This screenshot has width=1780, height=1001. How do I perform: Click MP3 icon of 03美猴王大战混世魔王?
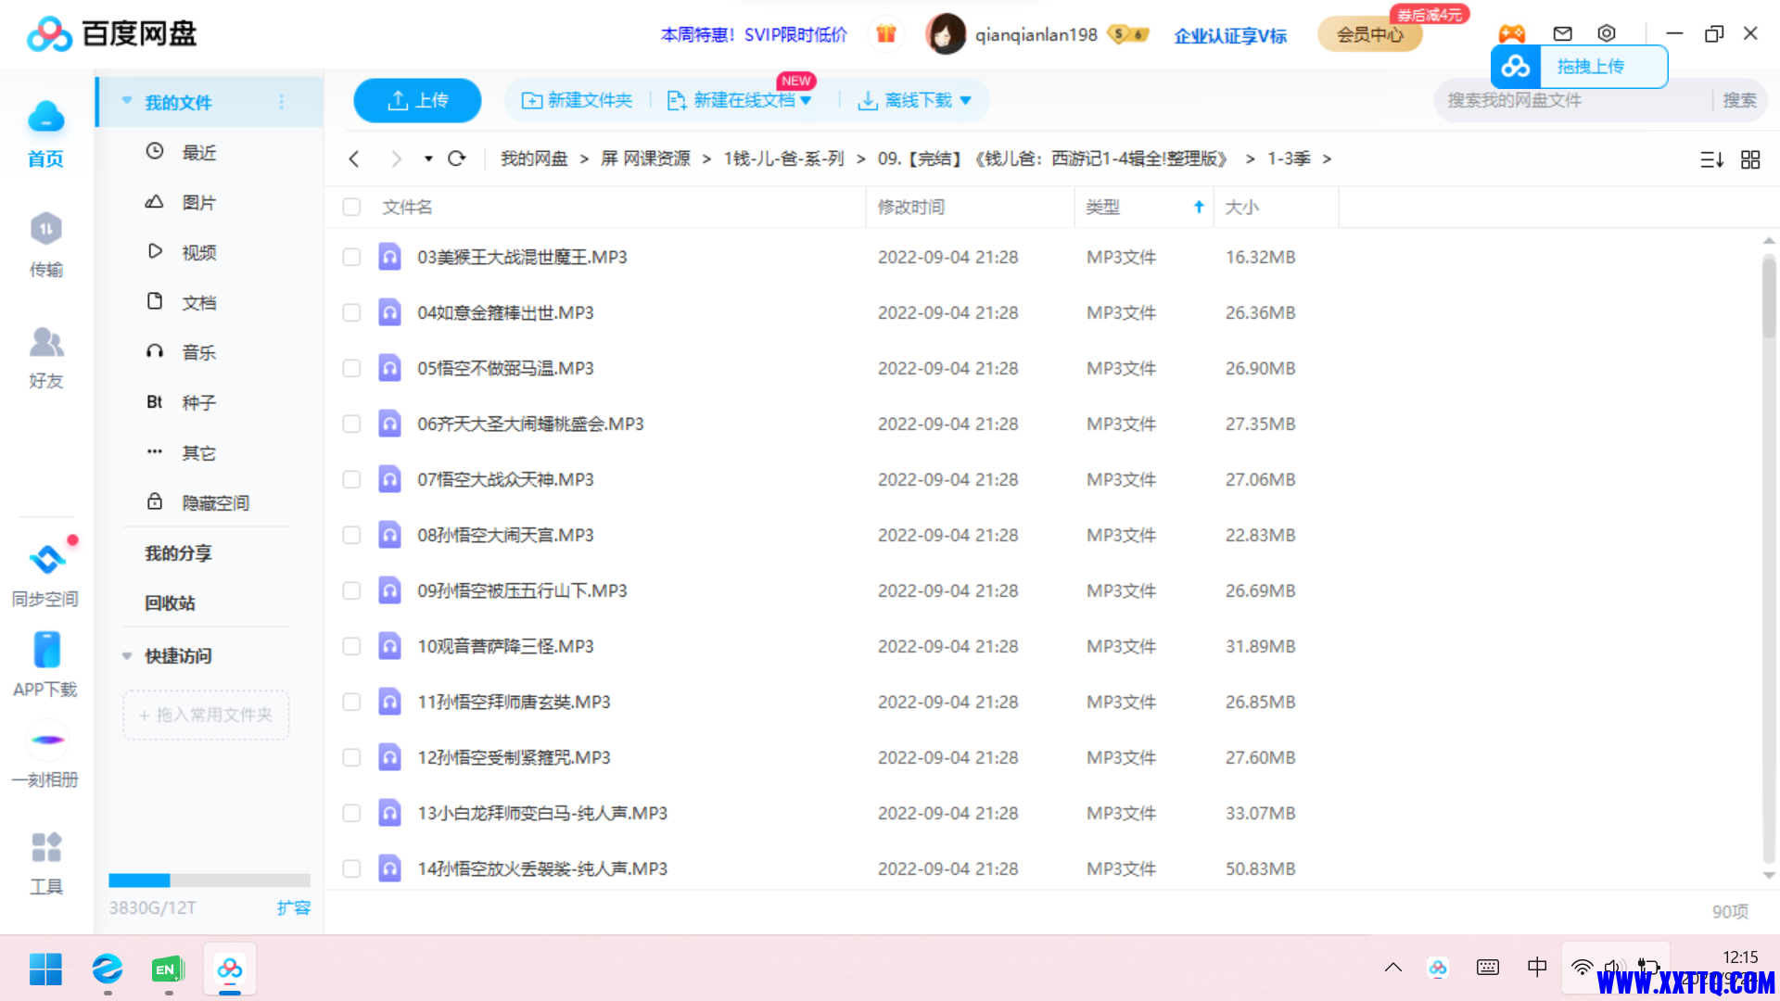coord(390,257)
